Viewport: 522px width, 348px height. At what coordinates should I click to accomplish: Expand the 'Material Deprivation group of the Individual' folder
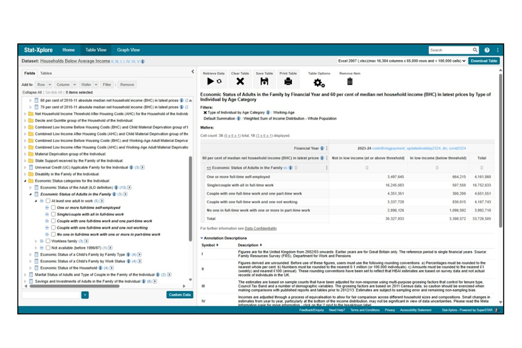tap(24, 154)
